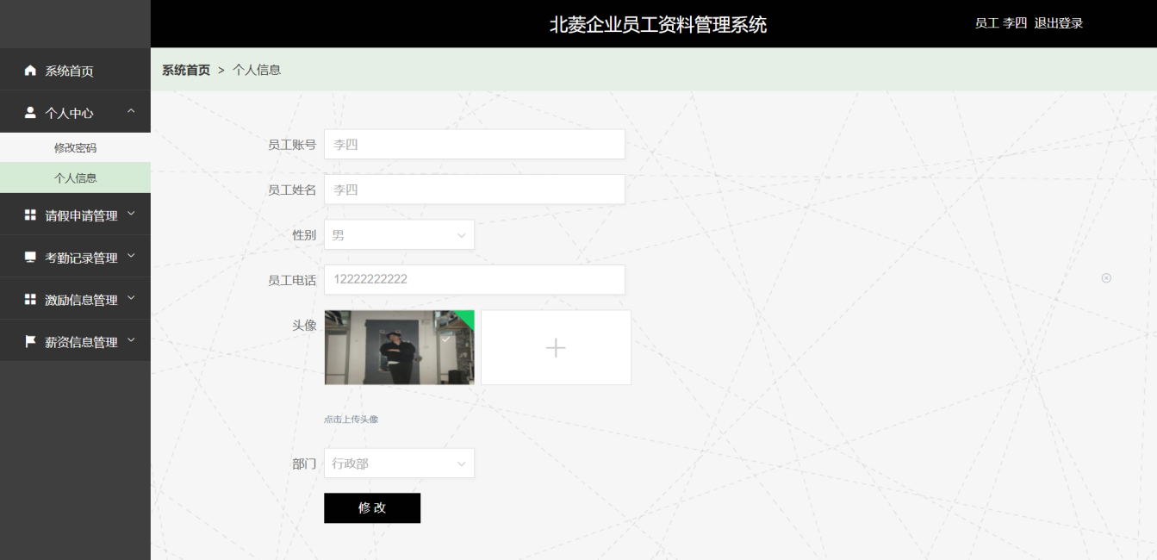Image resolution: width=1157 pixels, height=560 pixels.
Task: Open 请假申请管理 menu label
Action: (81, 215)
